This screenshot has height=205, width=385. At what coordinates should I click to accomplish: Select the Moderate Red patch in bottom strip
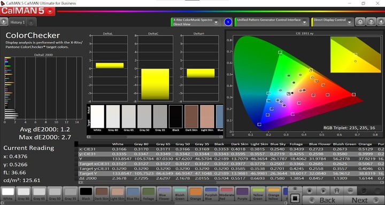pyautogui.click(x=227, y=194)
